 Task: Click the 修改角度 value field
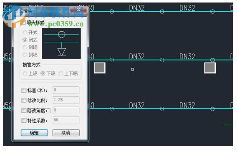(66, 110)
